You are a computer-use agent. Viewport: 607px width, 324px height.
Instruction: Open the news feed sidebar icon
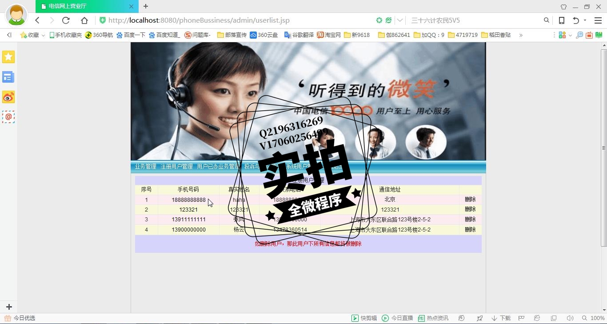(8, 77)
